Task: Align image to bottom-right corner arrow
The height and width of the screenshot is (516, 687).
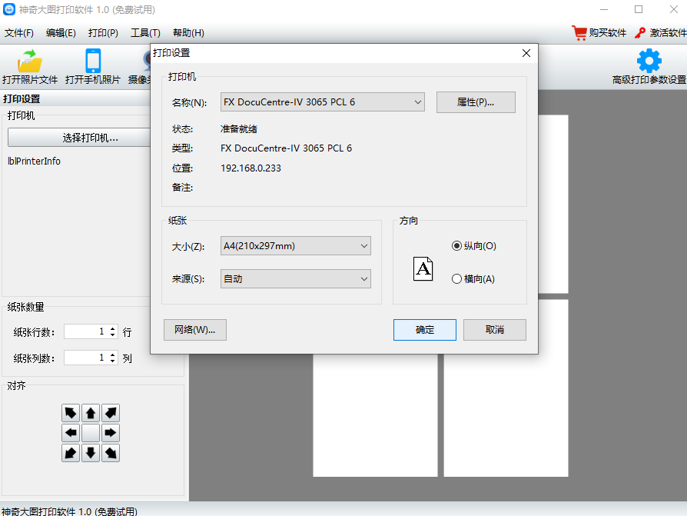Action: (x=111, y=452)
